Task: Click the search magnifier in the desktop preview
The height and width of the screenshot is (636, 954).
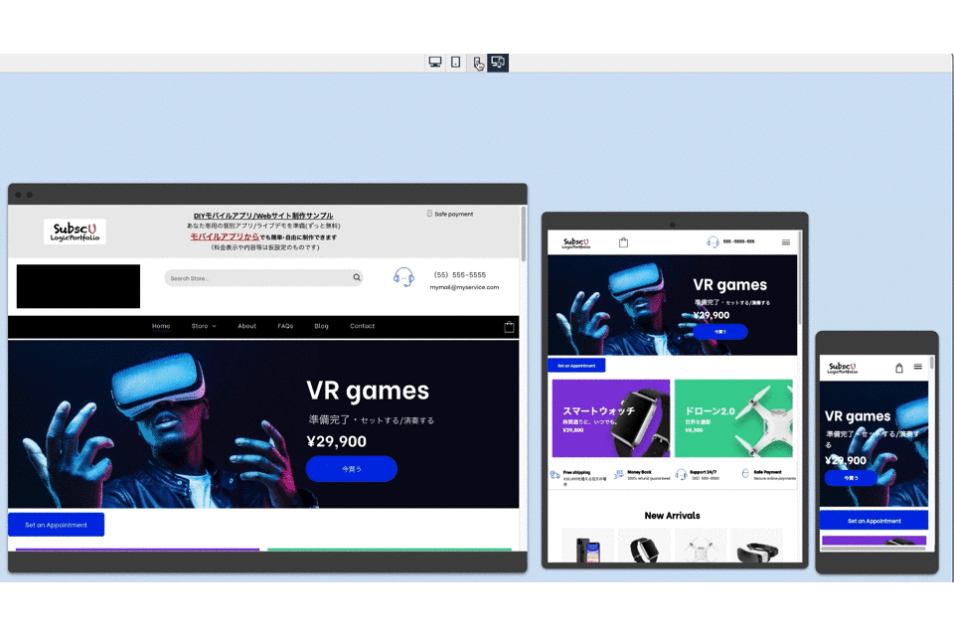Action: tap(357, 278)
